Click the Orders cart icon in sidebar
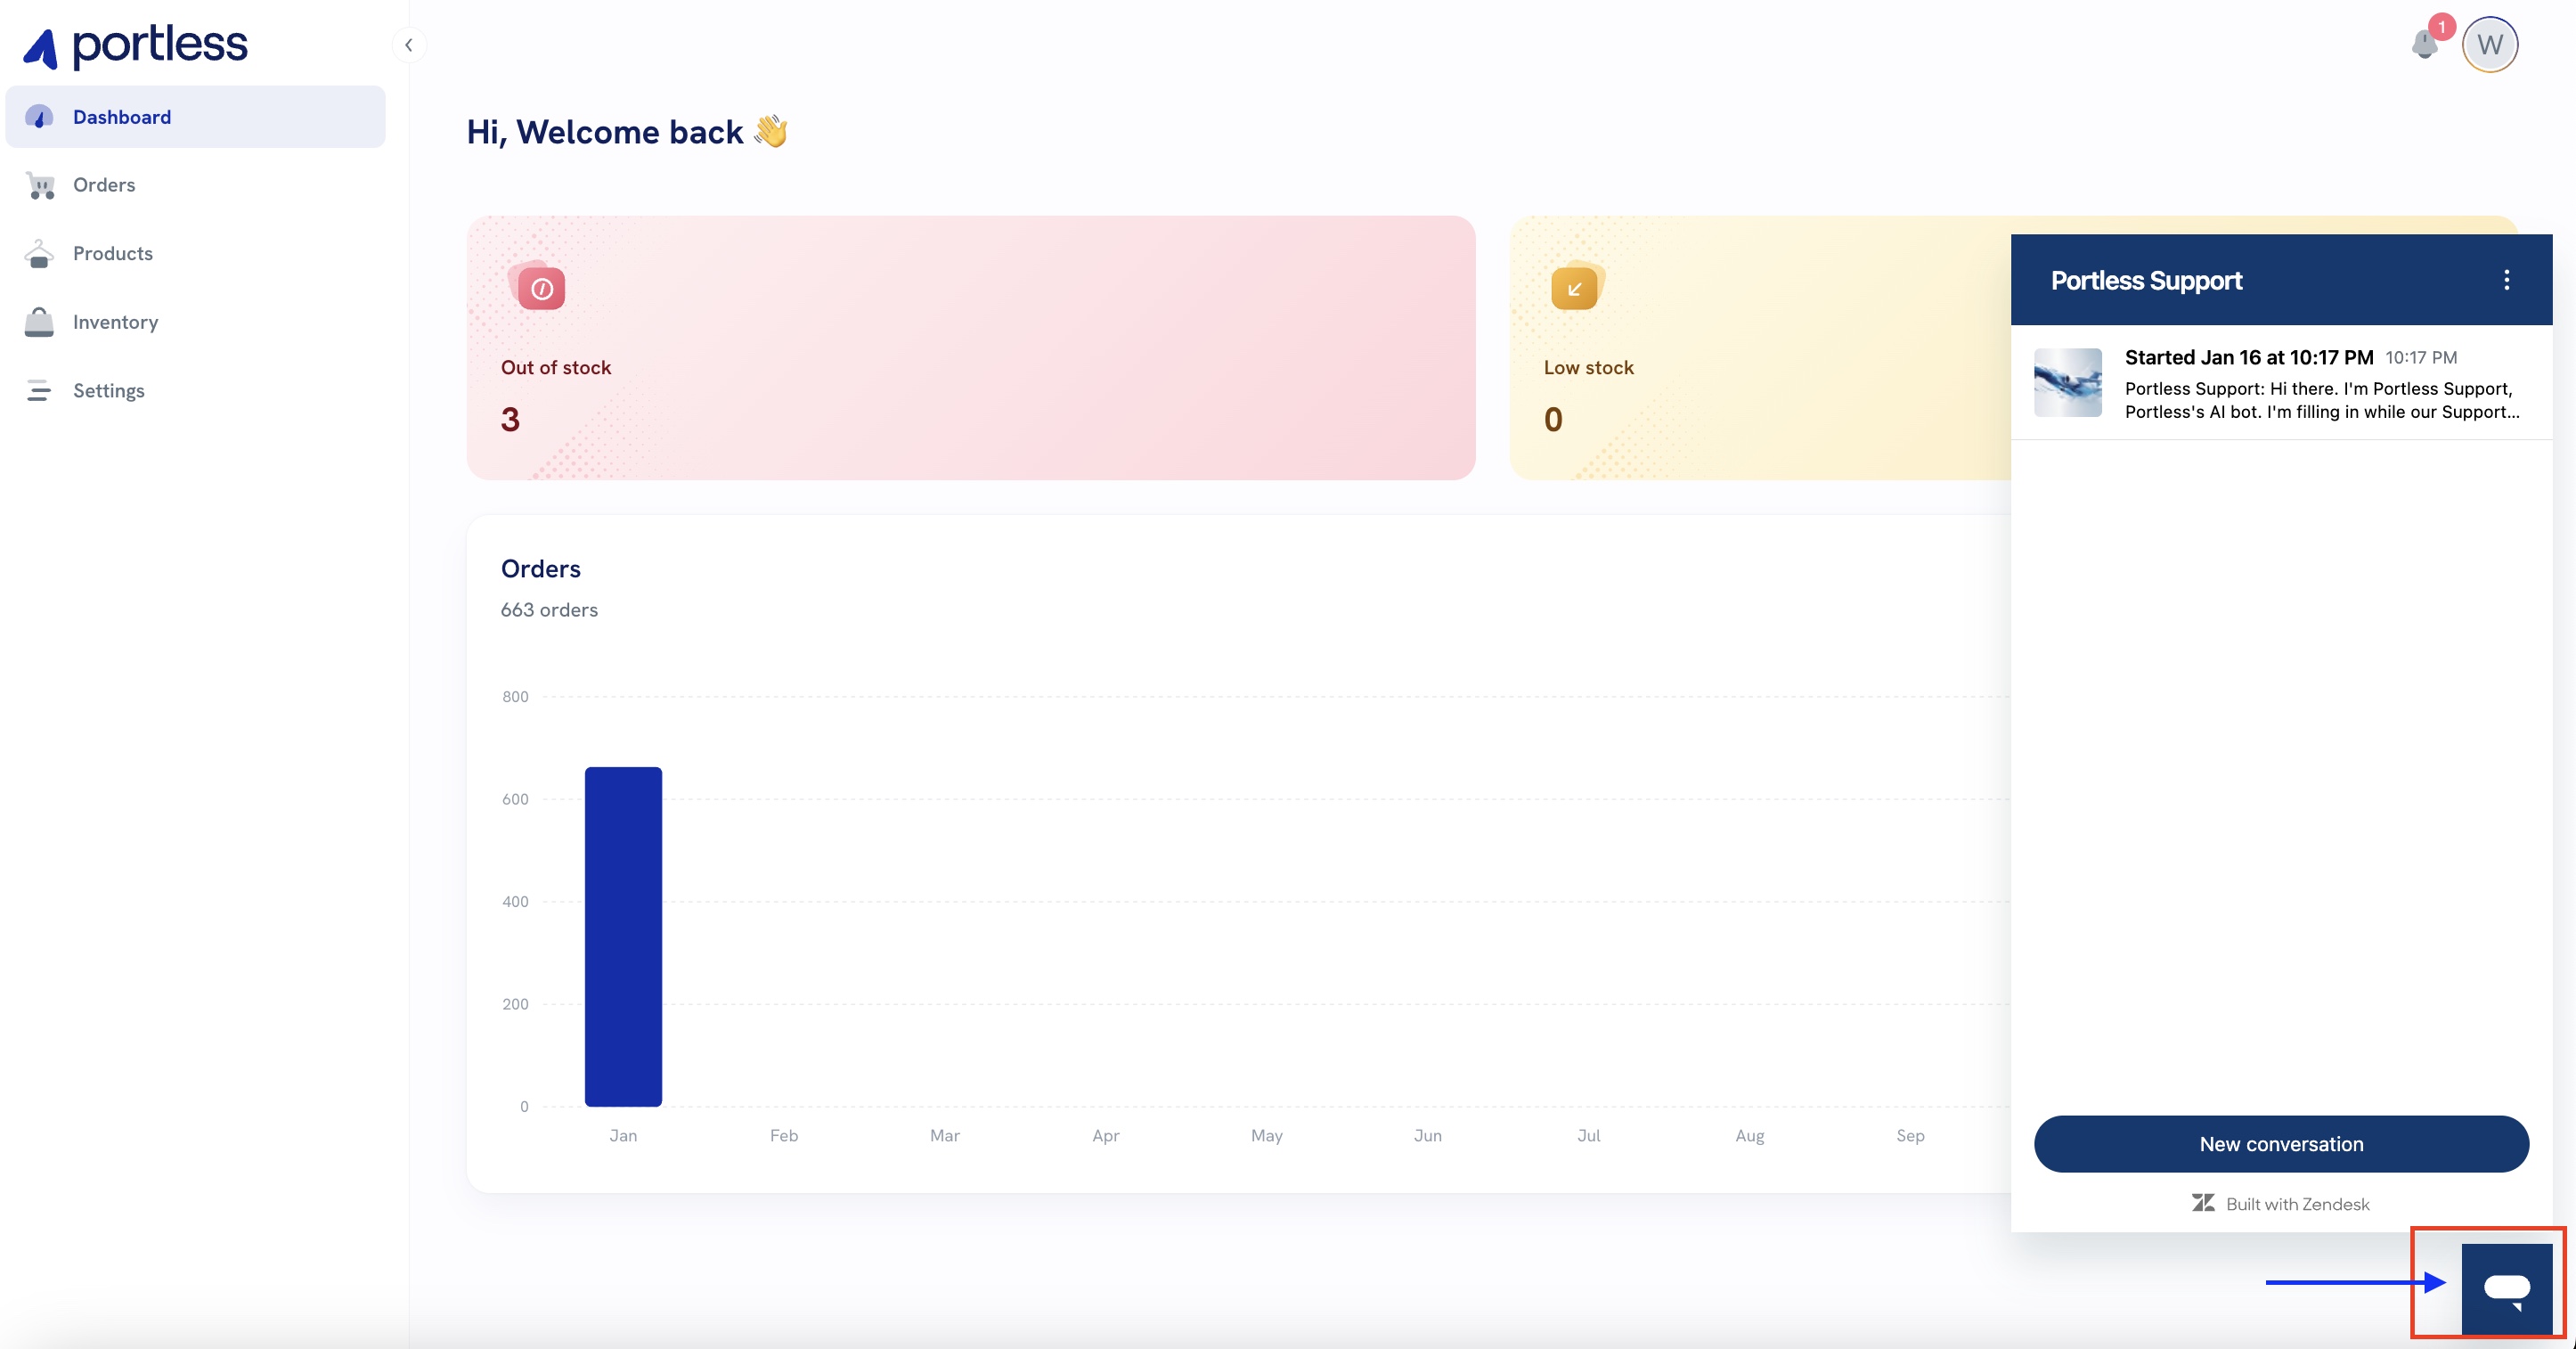The height and width of the screenshot is (1349, 2576). pyautogui.click(x=40, y=186)
